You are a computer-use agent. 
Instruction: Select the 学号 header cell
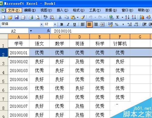[x=19, y=44]
